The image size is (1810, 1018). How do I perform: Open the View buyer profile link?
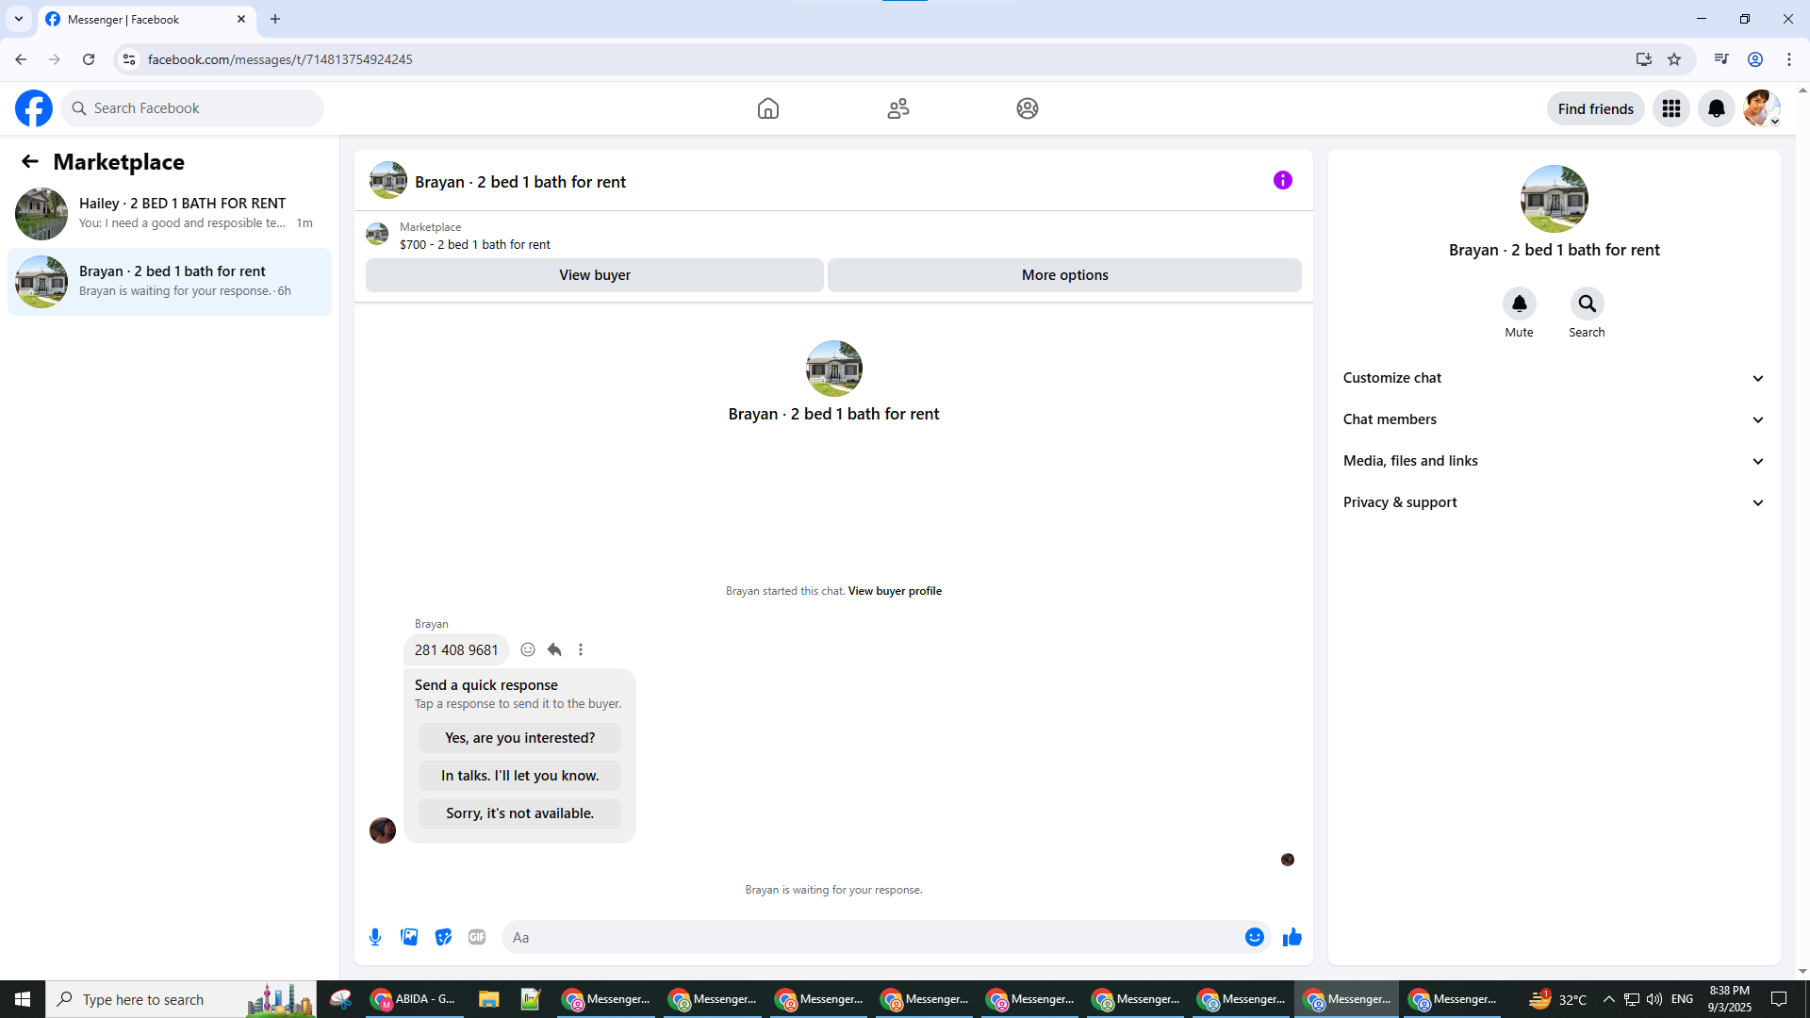point(895,591)
